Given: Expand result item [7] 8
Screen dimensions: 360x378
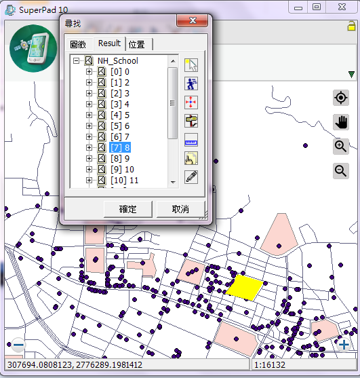Looking at the screenshot, I should coord(89,147).
